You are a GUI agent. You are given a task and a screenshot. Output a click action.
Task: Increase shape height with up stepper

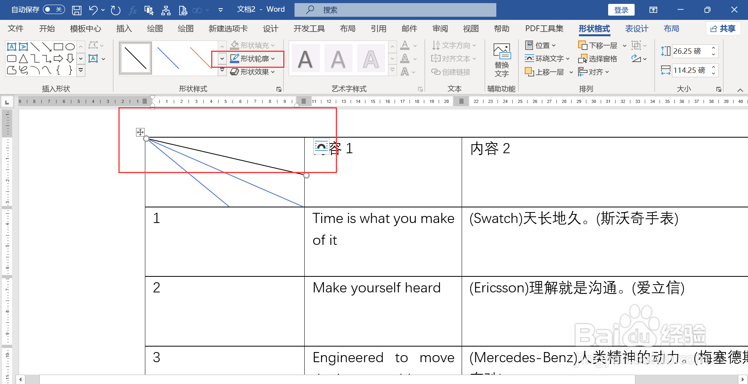tap(713, 48)
